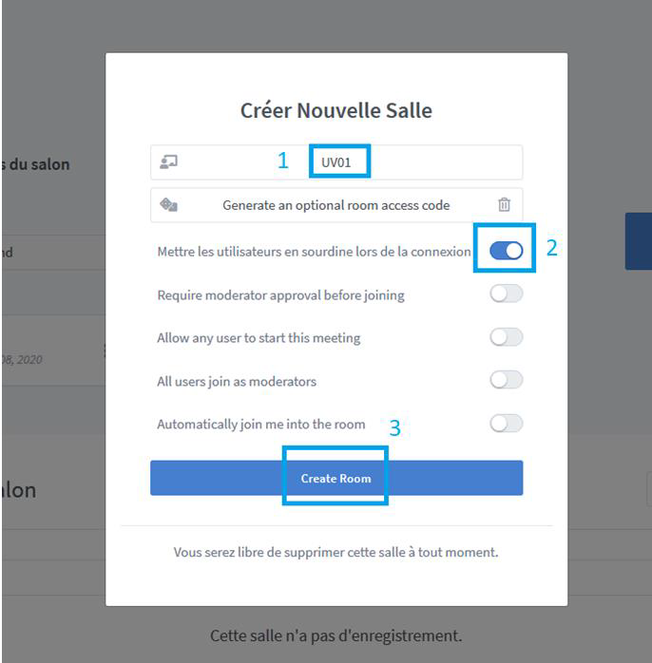Click the Create Room button
This screenshot has width=652, height=663.
[x=336, y=478]
